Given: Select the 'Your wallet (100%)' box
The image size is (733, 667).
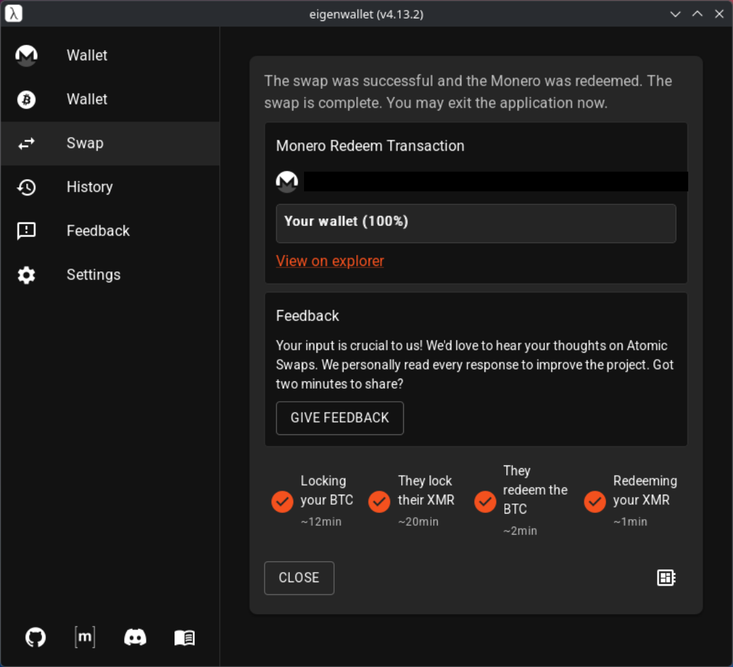Looking at the screenshot, I should 476,223.
